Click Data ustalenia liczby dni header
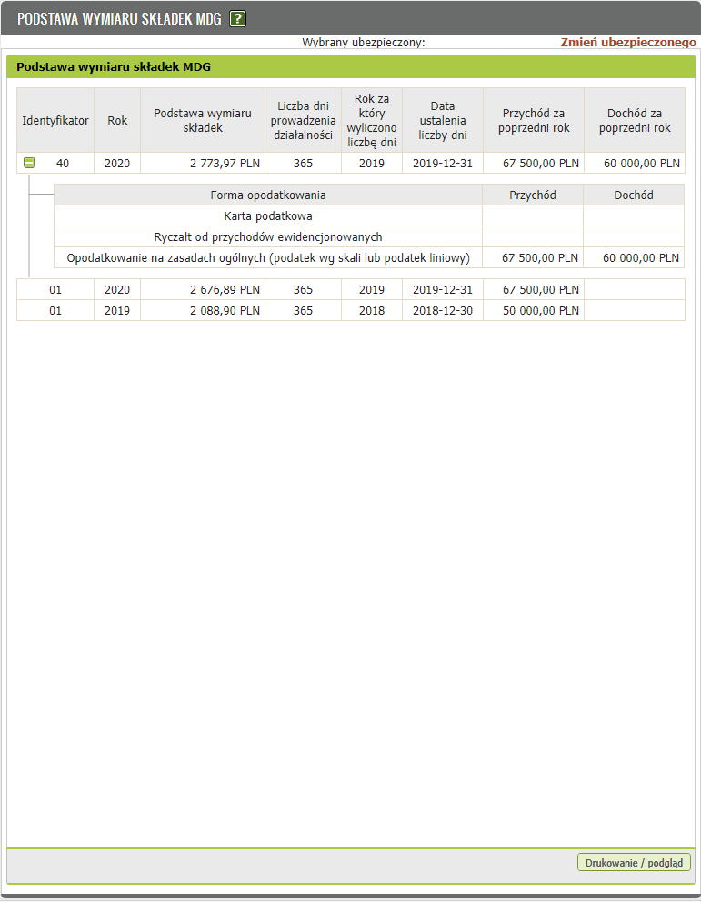This screenshot has width=701, height=902. pos(443,120)
